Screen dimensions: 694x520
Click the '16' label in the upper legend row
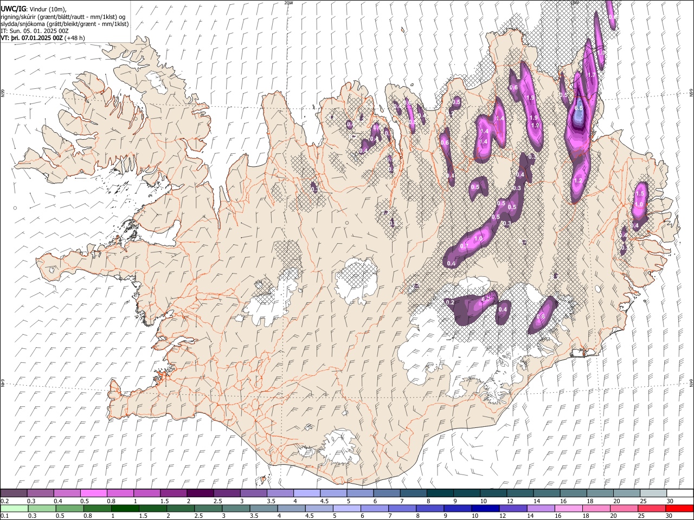coord(563,501)
